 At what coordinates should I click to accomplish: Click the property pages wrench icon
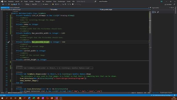coord(158,12)
